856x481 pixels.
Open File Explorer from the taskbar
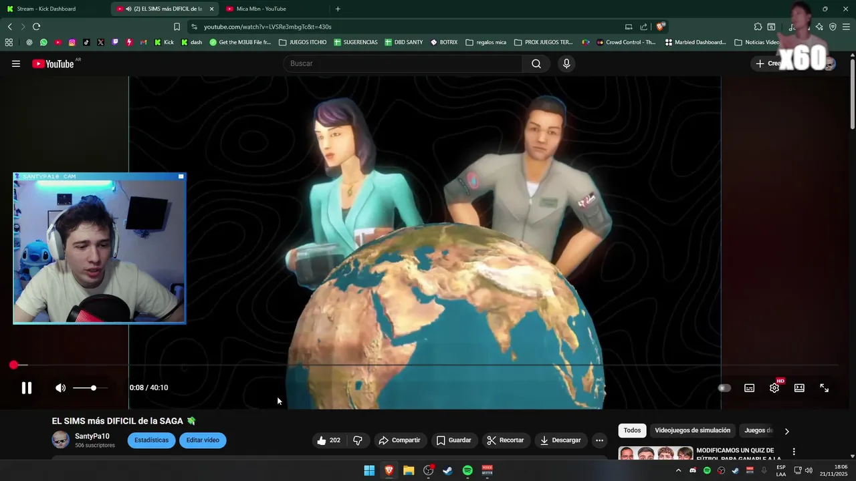point(409,470)
